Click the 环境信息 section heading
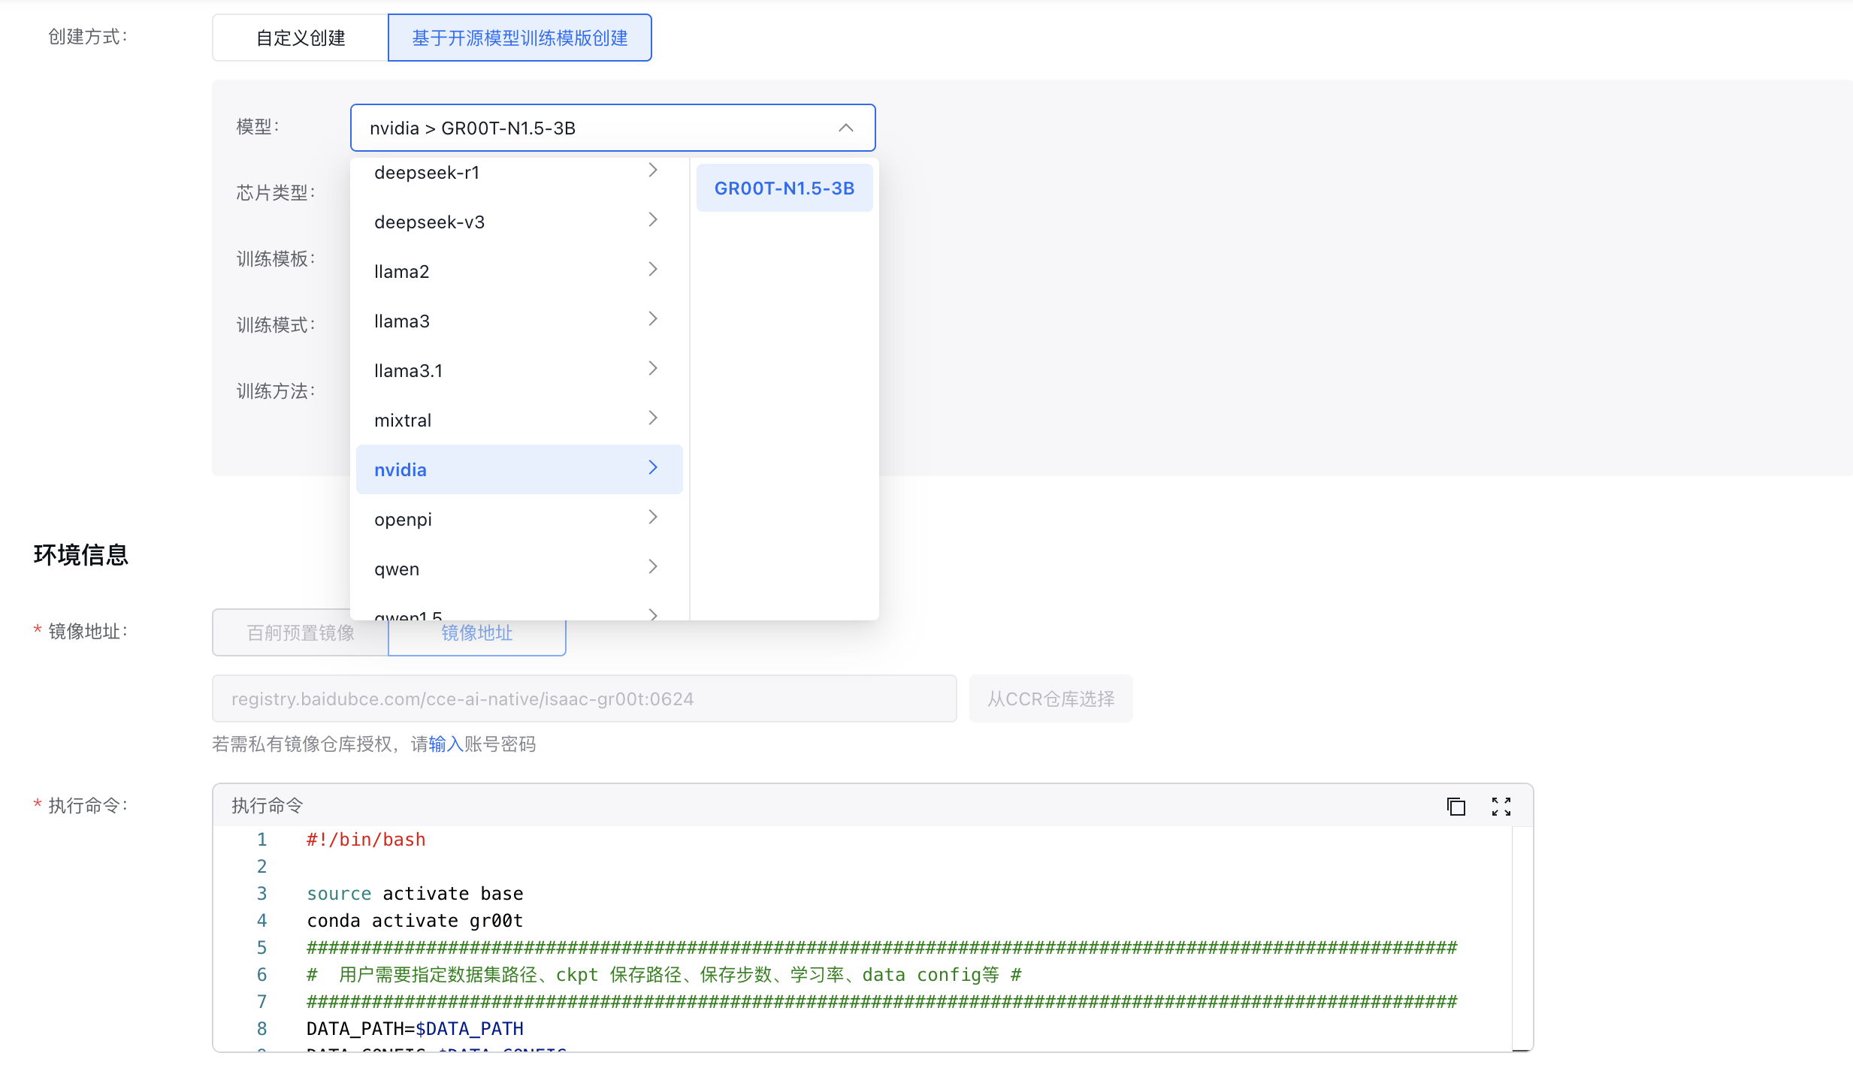 [x=81, y=555]
